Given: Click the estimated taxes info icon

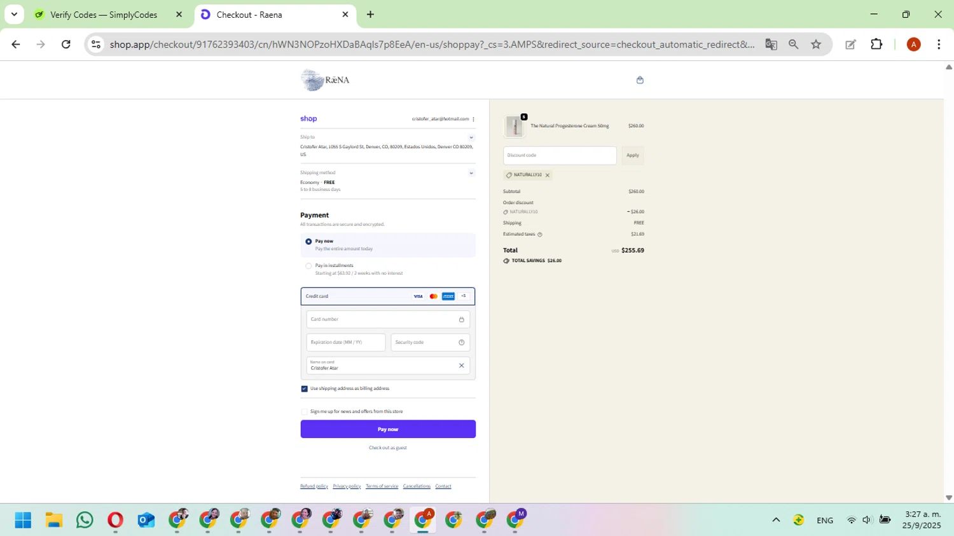Looking at the screenshot, I should [x=540, y=235].
